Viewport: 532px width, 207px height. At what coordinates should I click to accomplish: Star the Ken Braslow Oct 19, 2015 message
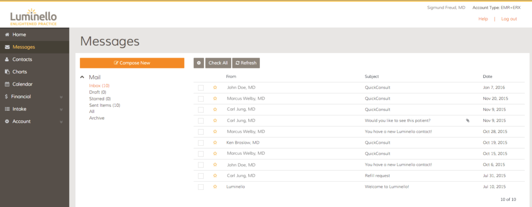[x=215, y=143]
